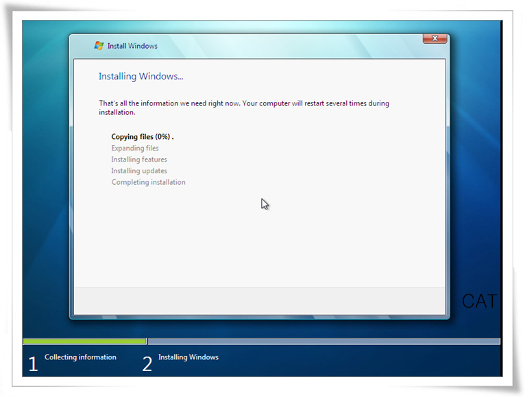Click the paragraph about computer restarting
Screen dimensions: 525x397
pyautogui.click(x=244, y=107)
